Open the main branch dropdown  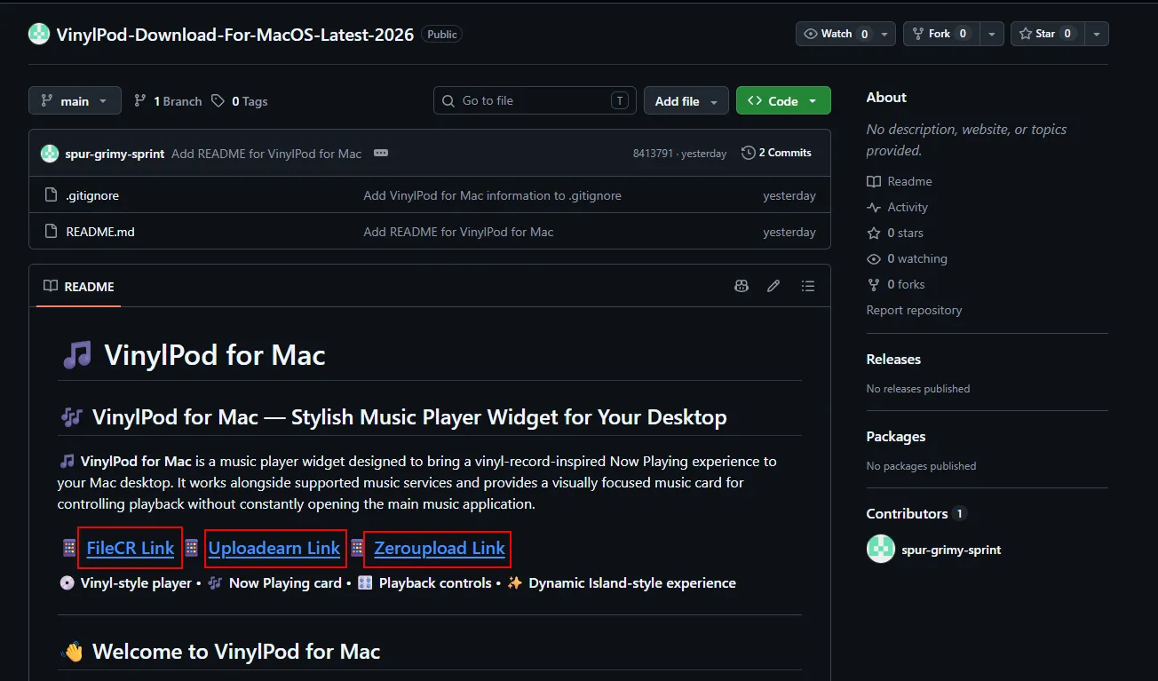click(75, 101)
